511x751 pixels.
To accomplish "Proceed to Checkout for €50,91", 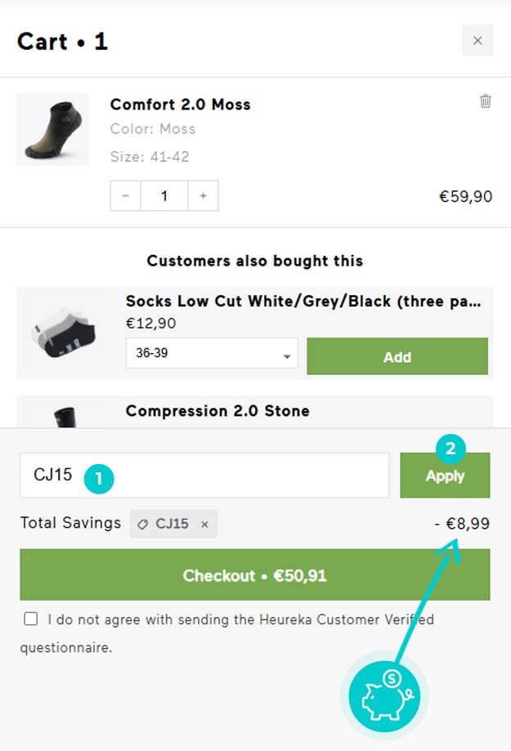I will point(255,574).
